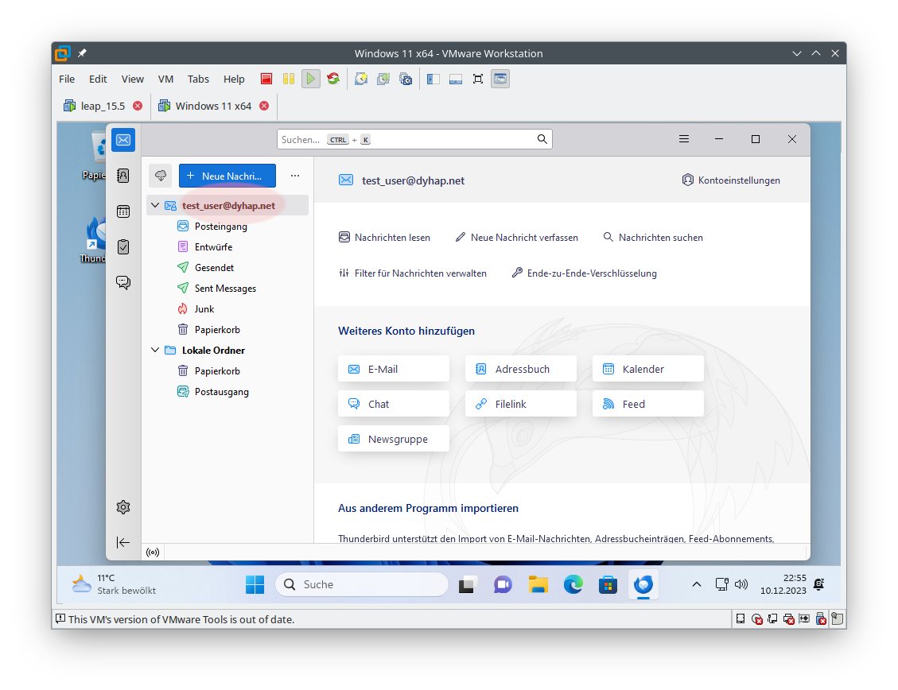This screenshot has width=898, height=690.
Task: Open the Thunderbird hamburger app menu
Action: pos(684,139)
